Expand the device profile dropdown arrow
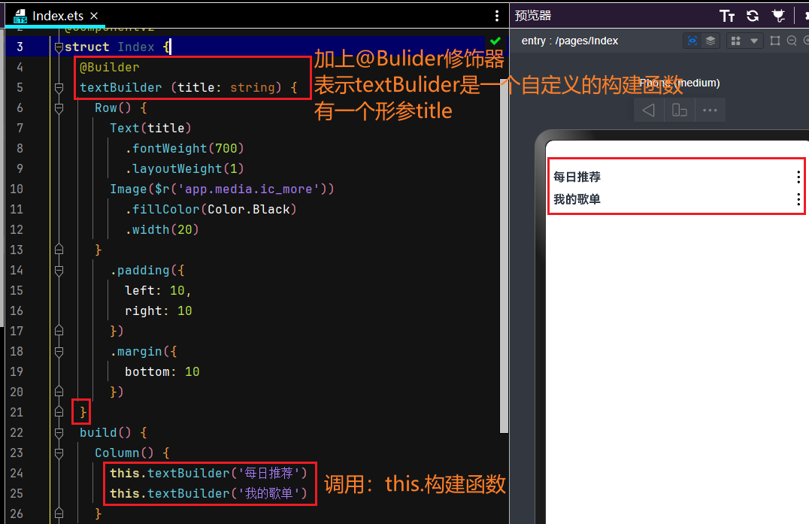The image size is (809, 524). pyautogui.click(x=754, y=41)
